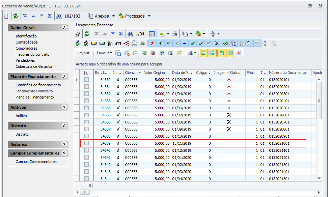
Task: Click the yellow card icon
Action: tap(94, 43)
